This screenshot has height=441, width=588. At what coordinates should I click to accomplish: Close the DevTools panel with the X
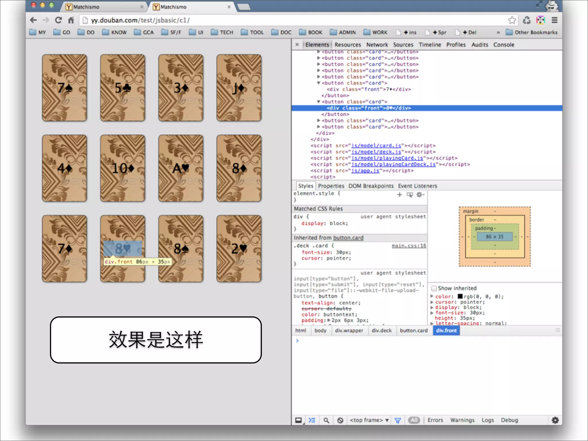[297, 45]
